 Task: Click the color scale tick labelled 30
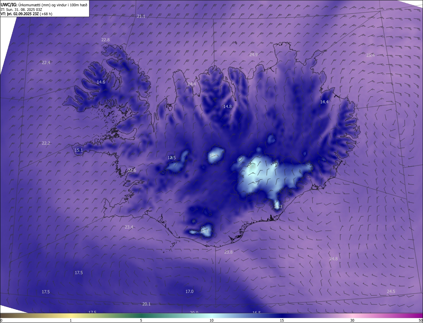pos(352,320)
